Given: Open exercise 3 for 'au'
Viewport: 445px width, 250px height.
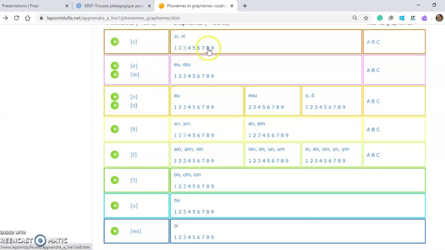Looking at the screenshot, I should click(185, 107).
